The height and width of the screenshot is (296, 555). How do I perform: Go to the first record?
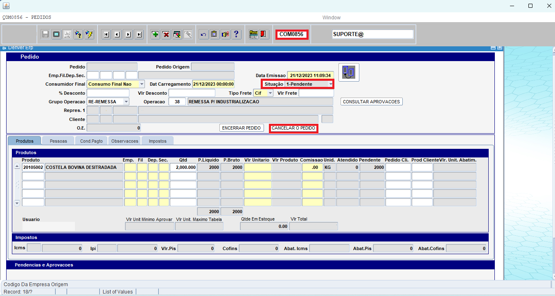click(106, 34)
